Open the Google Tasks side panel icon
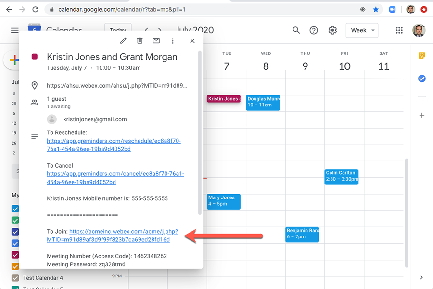Image resolution: width=433 pixels, height=289 pixels. click(x=421, y=79)
